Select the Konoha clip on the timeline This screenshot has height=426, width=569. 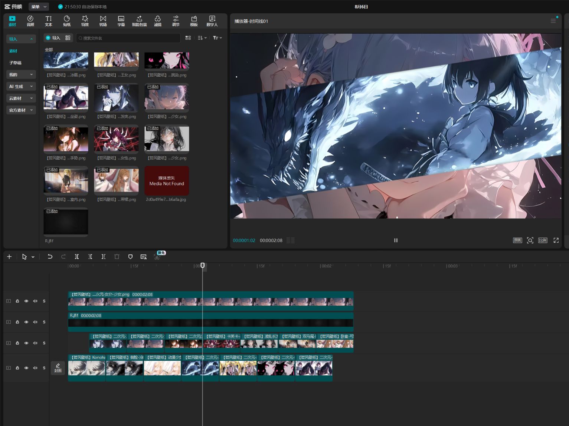click(x=87, y=368)
